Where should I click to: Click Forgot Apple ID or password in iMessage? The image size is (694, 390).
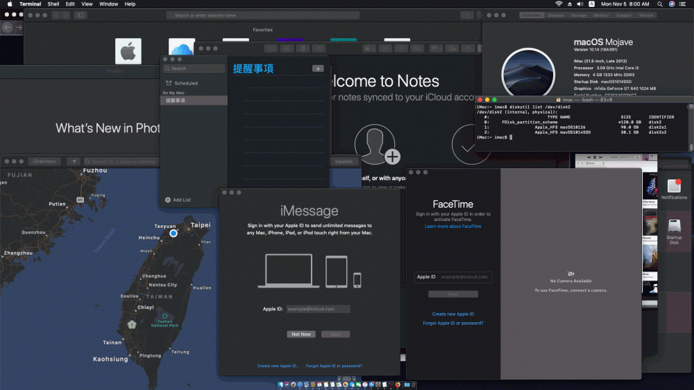click(335, 366)
